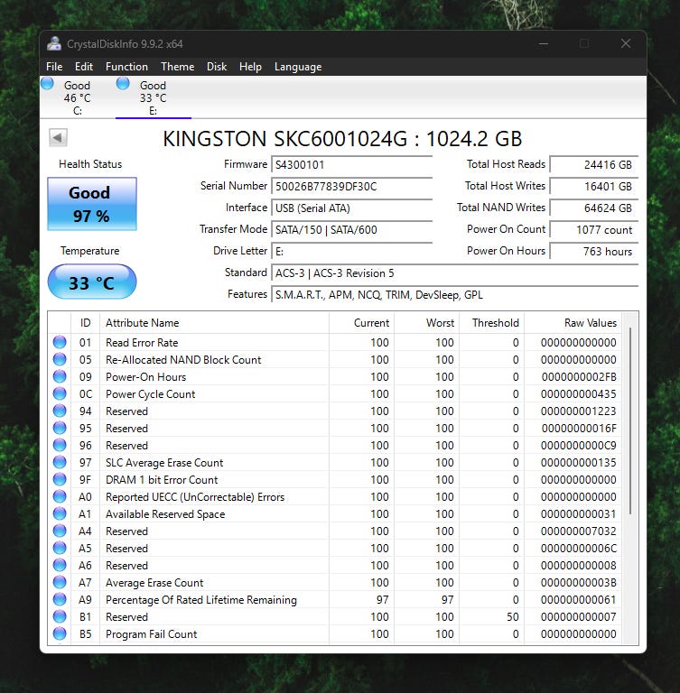Click raw value 000000000435
Screen dimensions: 680x693
click(x=578, y=393)
